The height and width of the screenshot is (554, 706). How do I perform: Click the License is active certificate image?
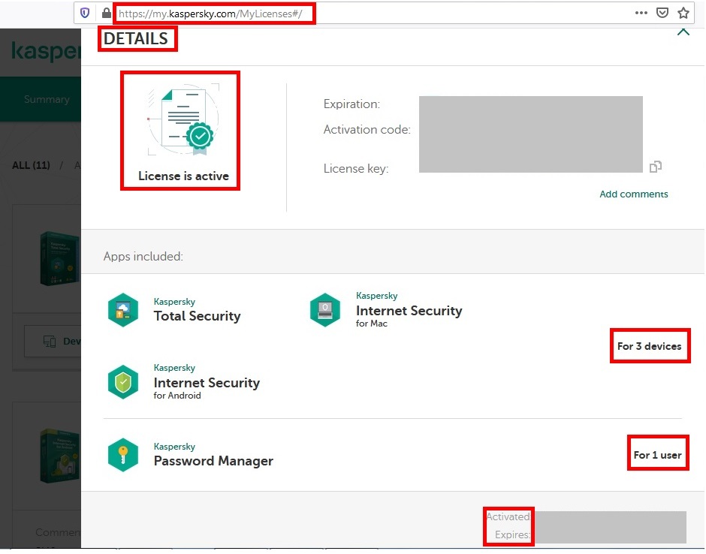pos(183,119)
